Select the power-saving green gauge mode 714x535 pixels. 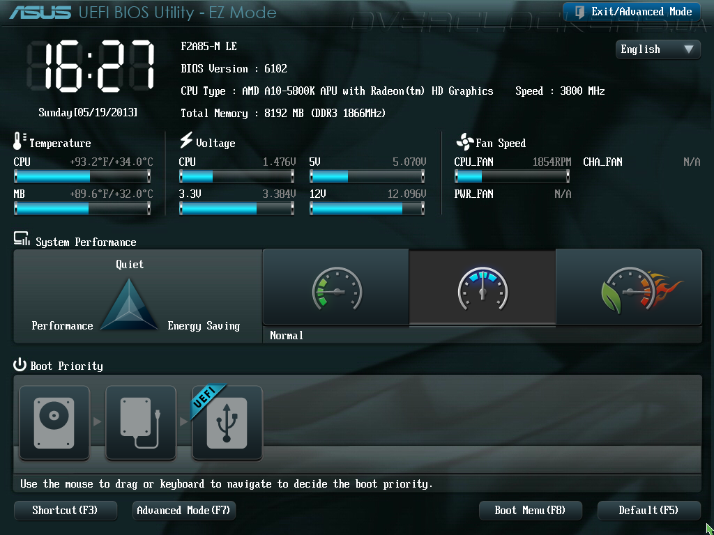click(336, 287)
